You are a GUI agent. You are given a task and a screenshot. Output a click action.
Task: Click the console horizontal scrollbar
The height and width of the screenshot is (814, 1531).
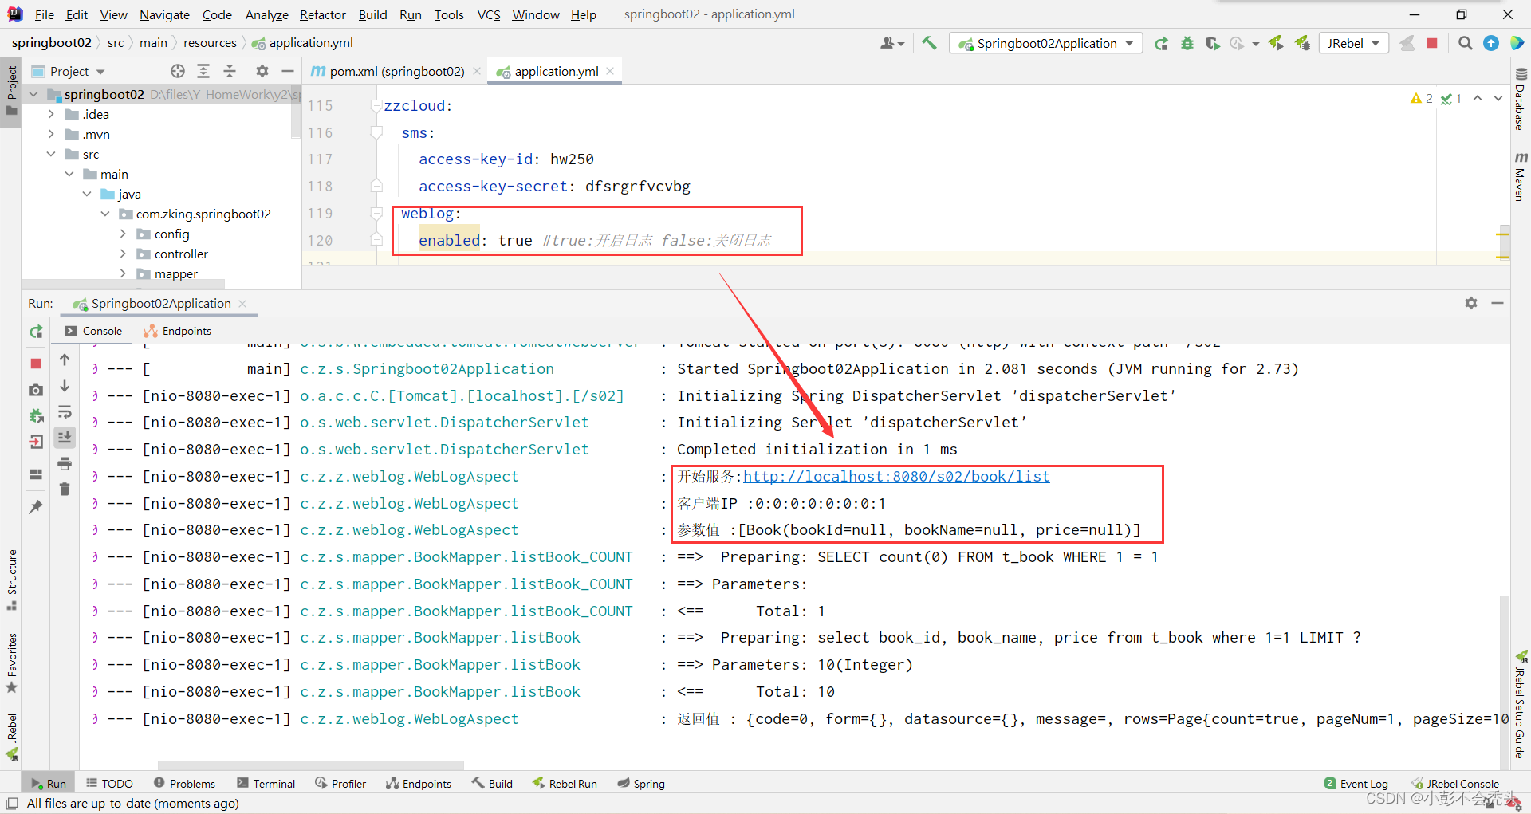[x=311, y=765]
